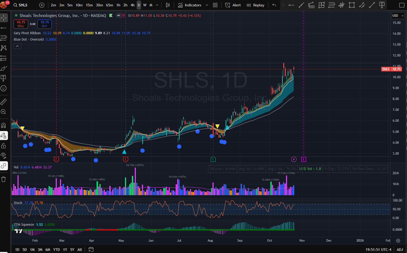Select the brush drawing tool
407x253 pixels.
(x=4, y=68)
